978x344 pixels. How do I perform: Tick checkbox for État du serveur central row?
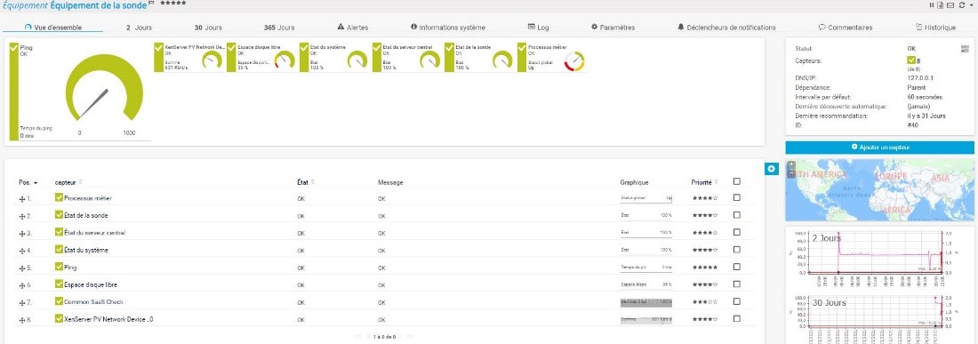pos(737,232)
